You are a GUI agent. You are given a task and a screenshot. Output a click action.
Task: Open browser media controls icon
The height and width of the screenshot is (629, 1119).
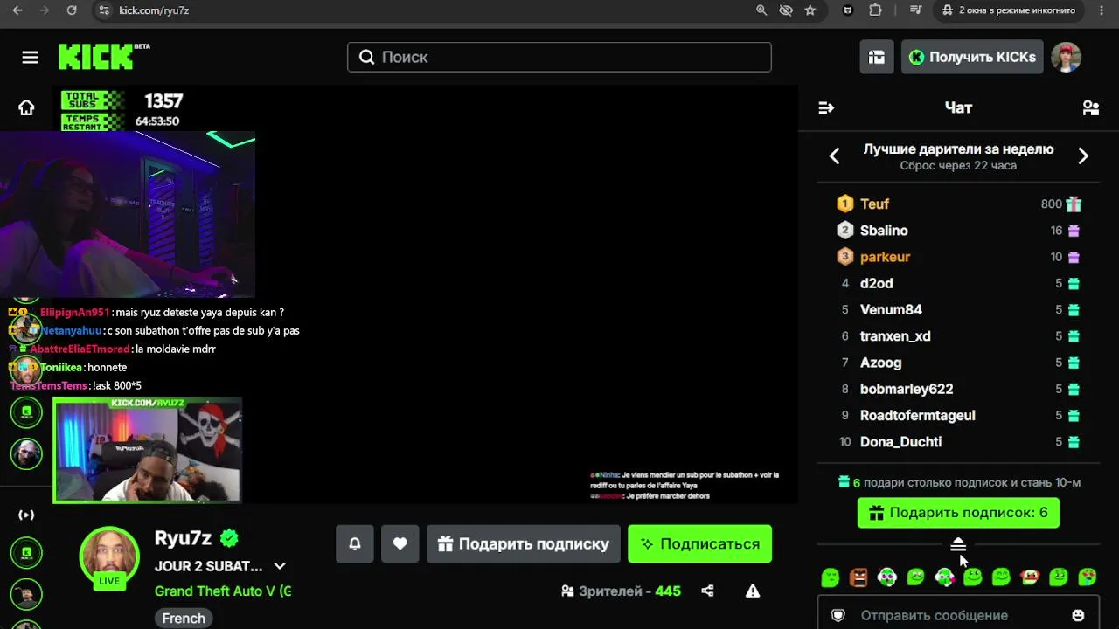point(915,10)
